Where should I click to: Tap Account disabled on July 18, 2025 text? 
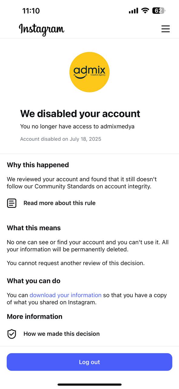coord(61,139)
